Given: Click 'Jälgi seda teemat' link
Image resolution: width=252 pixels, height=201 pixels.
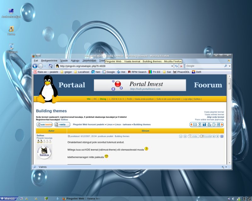Looking at the screenshot, I should click(x=215, y=117).
